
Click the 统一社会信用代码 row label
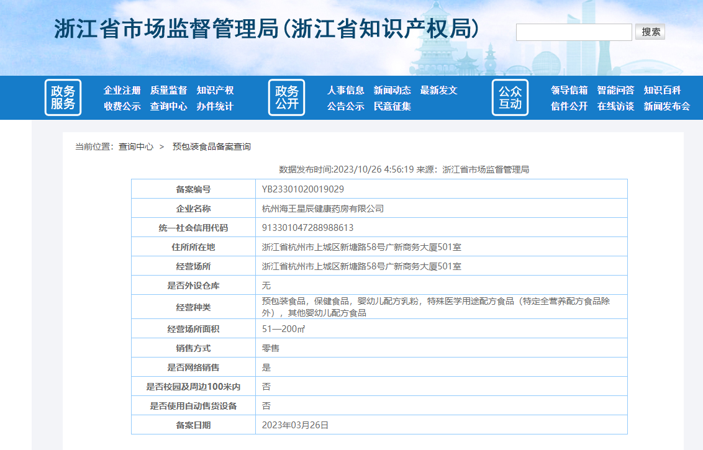pos(193,228)
